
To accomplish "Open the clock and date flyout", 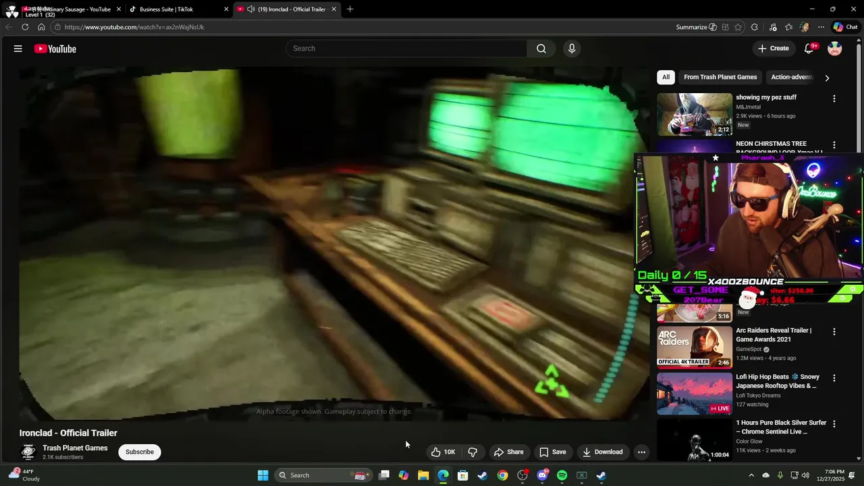I will coord(834,475).
